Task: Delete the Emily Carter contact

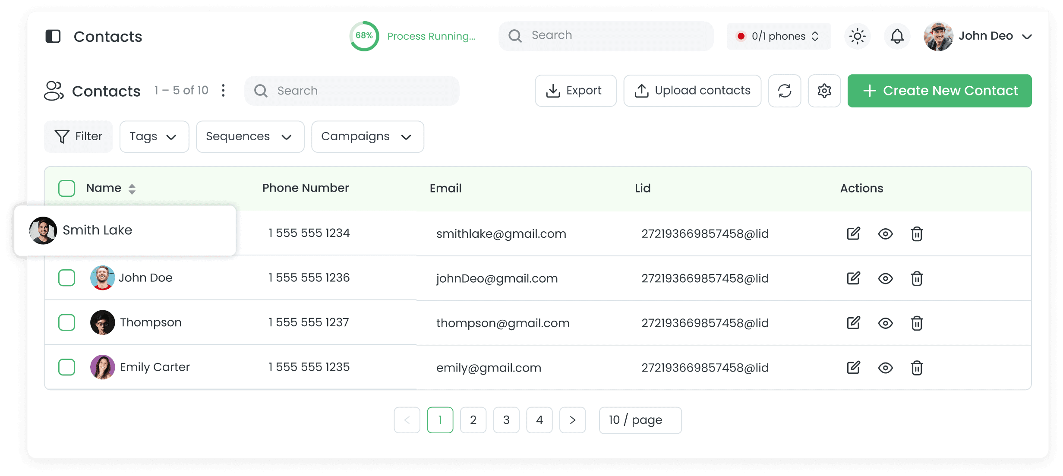Action: point(917,367)
